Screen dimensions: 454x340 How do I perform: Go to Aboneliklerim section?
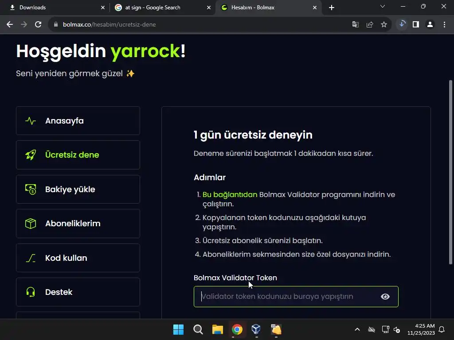pyautogui.click(x=78, y=224)
